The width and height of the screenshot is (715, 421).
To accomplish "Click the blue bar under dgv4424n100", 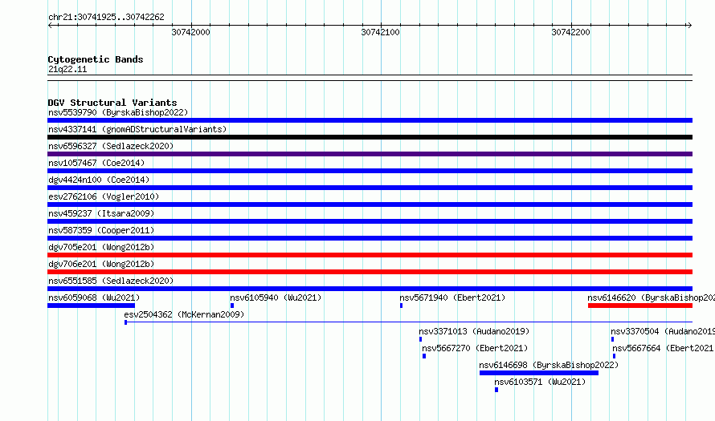I will point(370,188).
